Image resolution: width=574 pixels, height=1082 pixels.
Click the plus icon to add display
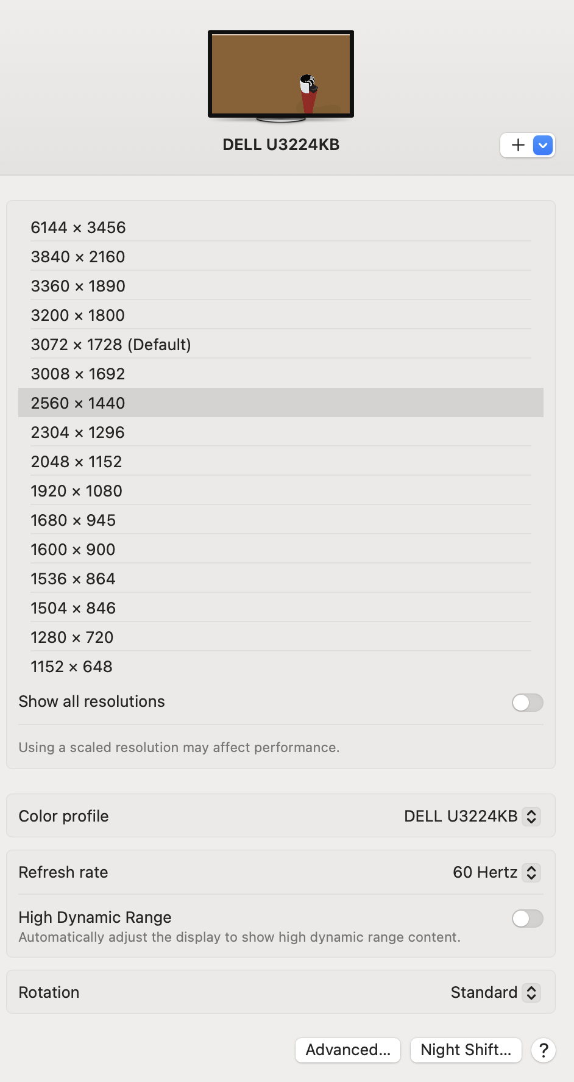(517, 145)
